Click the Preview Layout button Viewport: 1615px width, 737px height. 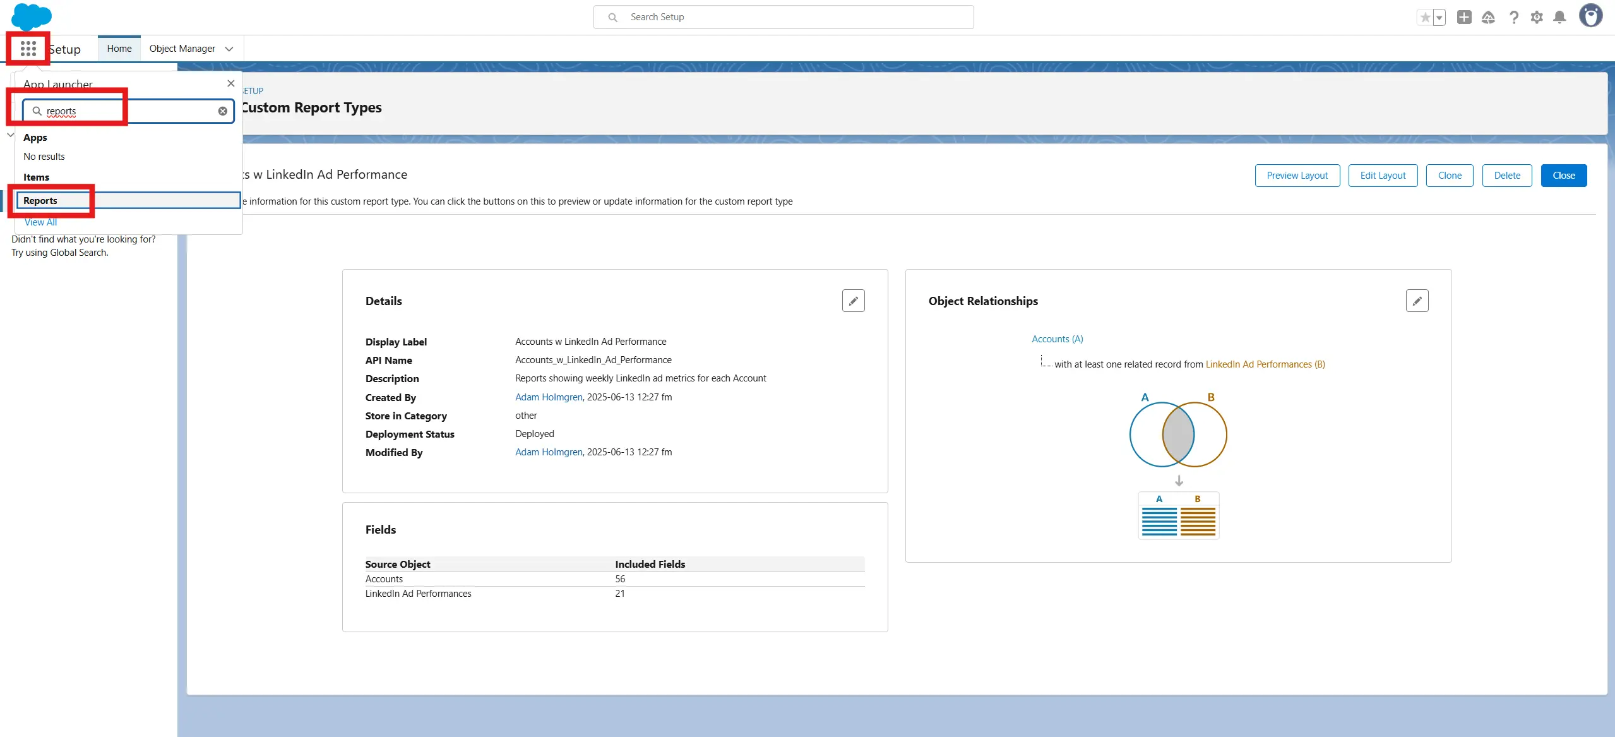1297,176
